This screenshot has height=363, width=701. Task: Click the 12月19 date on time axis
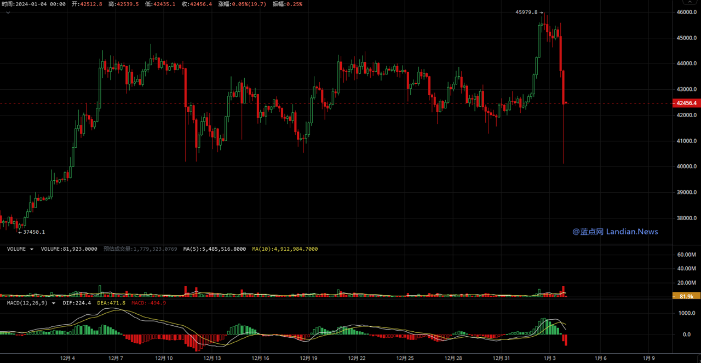point(308,358)
